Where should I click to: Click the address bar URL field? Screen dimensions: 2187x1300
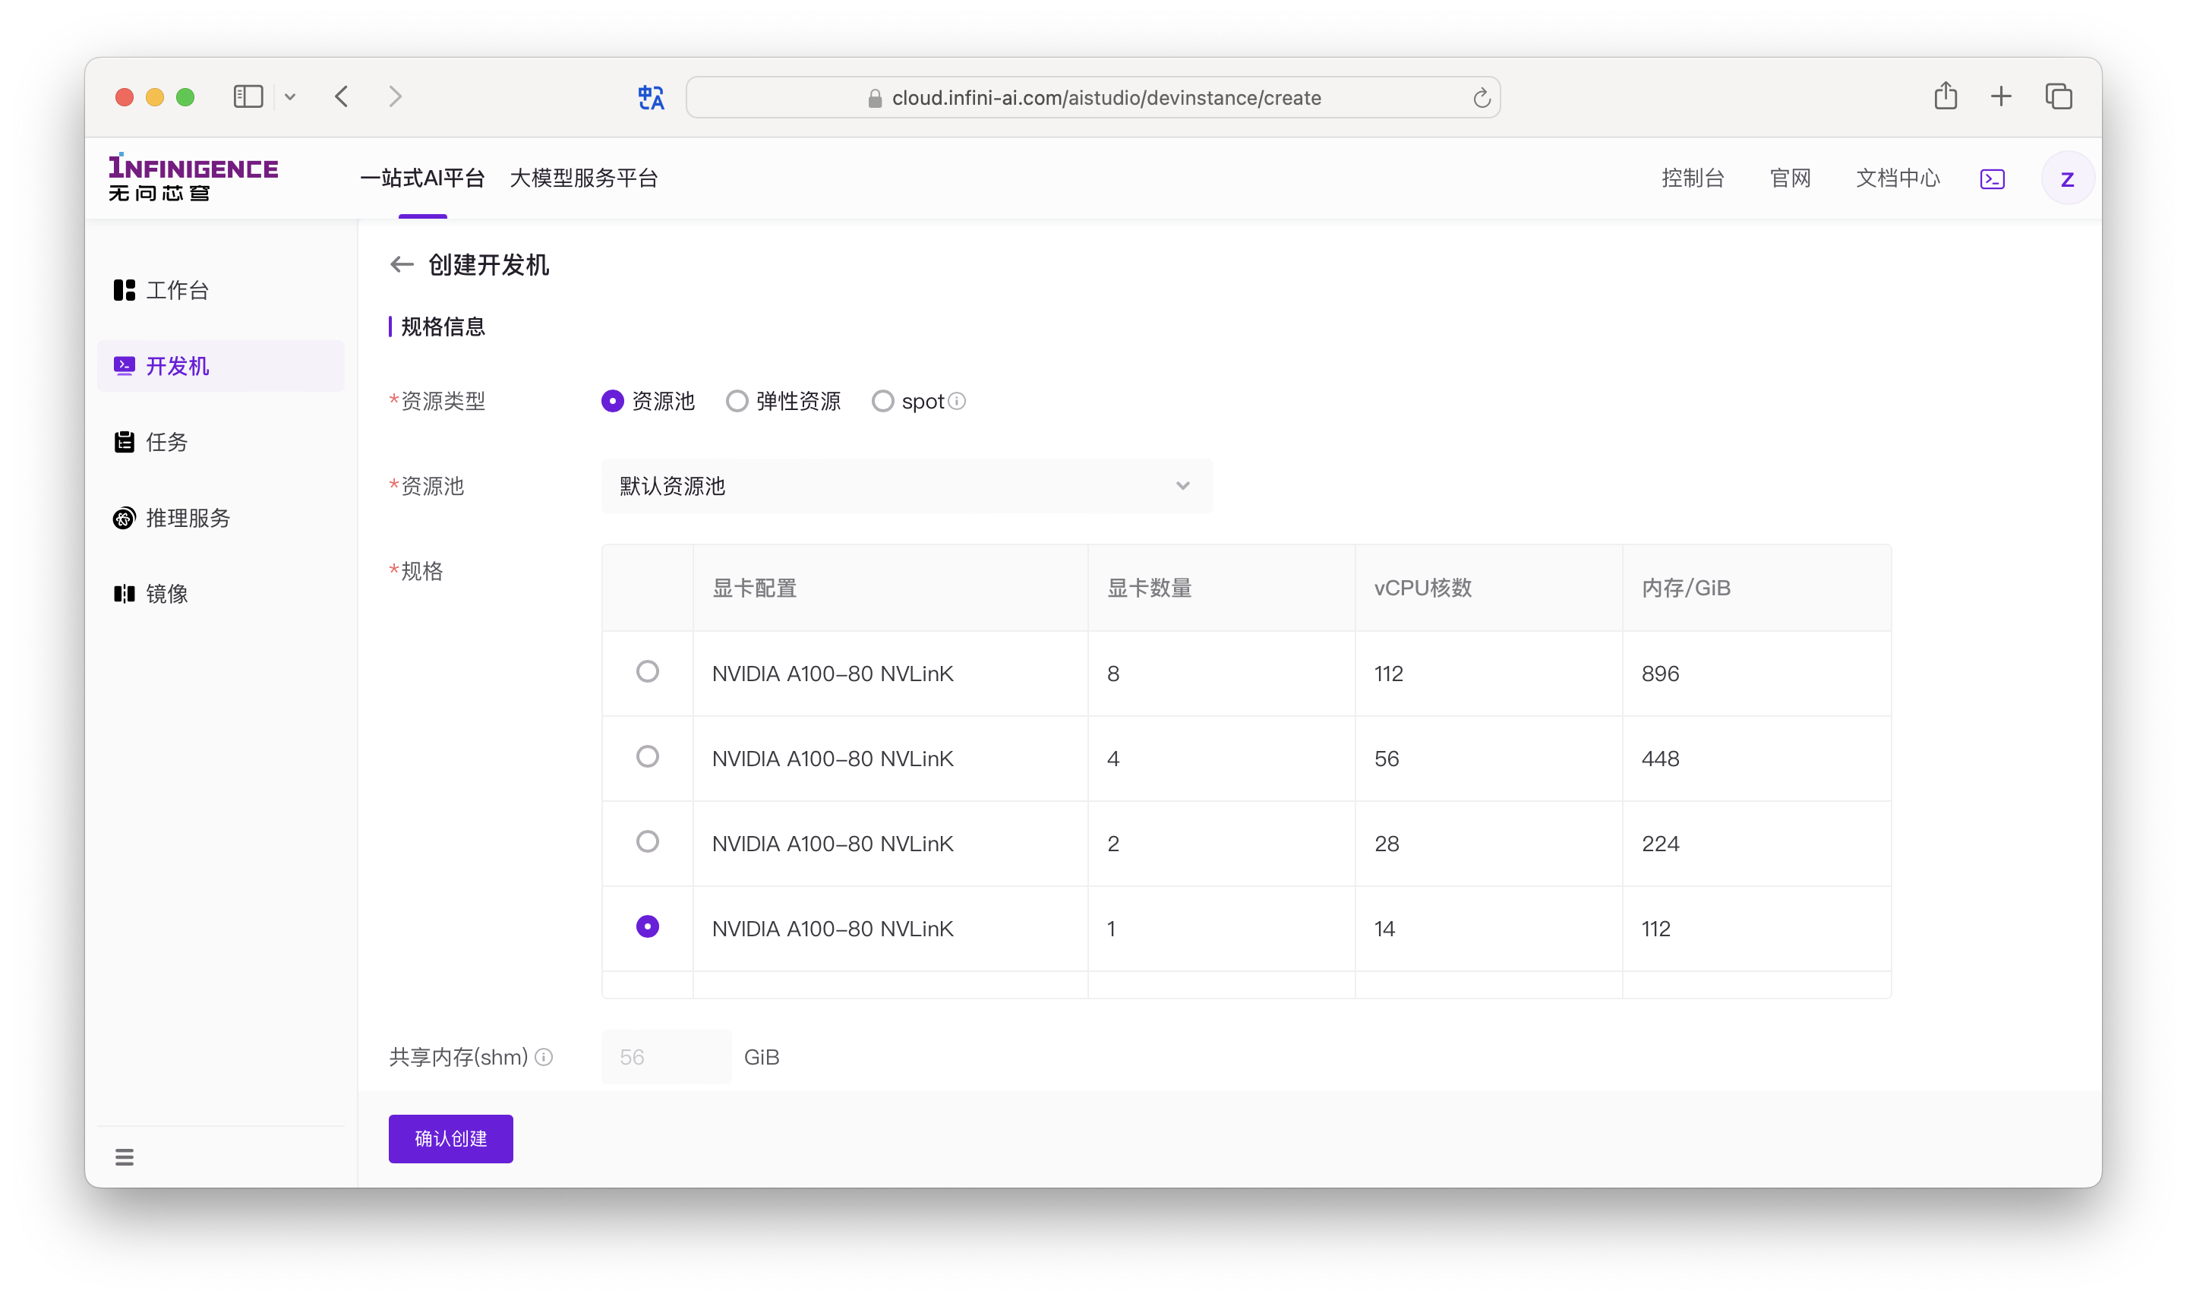(x=1092, y=97)
